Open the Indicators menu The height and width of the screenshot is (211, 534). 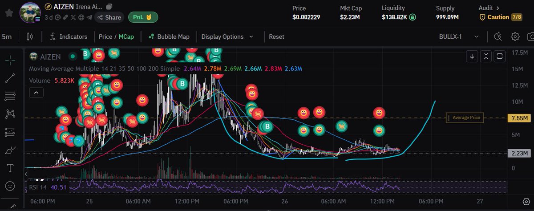68,37
